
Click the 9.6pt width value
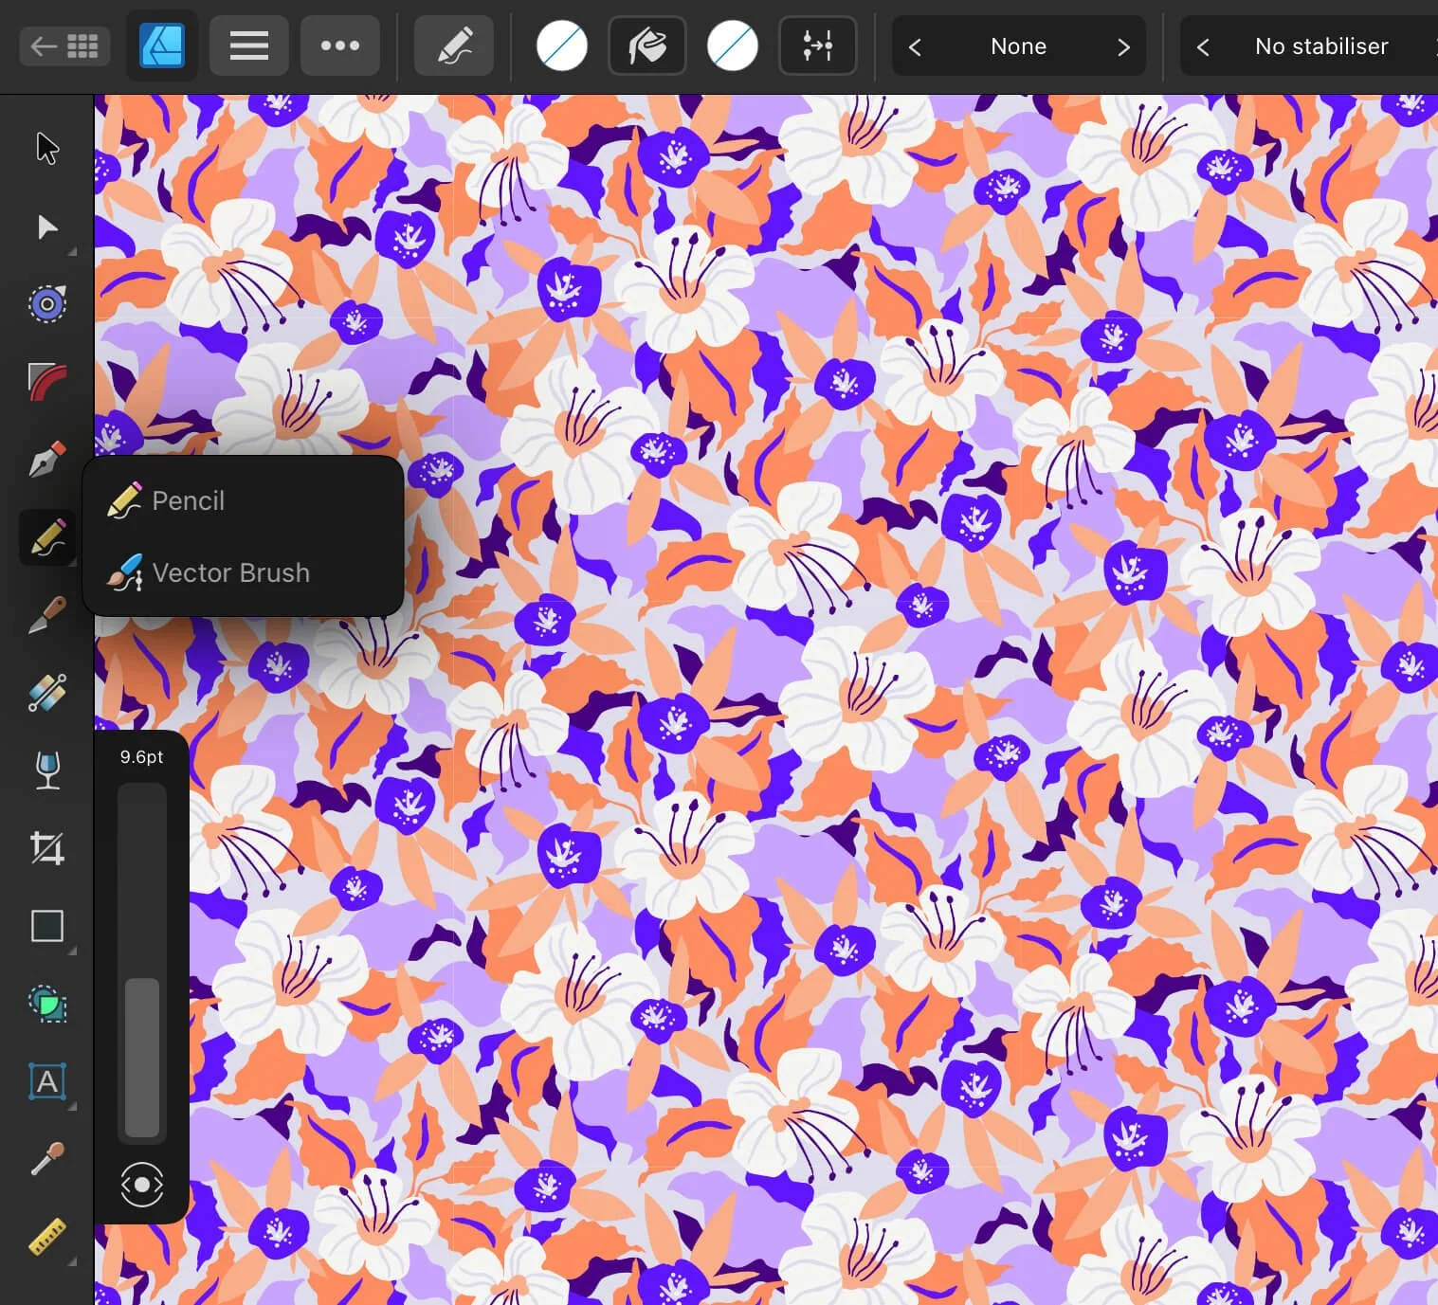point(141,757)
